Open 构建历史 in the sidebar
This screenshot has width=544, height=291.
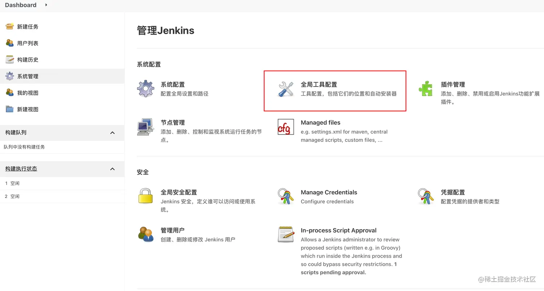pyautogui.click(x=28, y=60)
